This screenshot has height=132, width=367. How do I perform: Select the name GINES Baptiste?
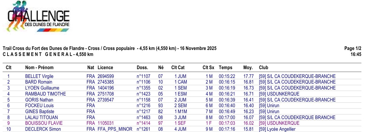point(40,111)
